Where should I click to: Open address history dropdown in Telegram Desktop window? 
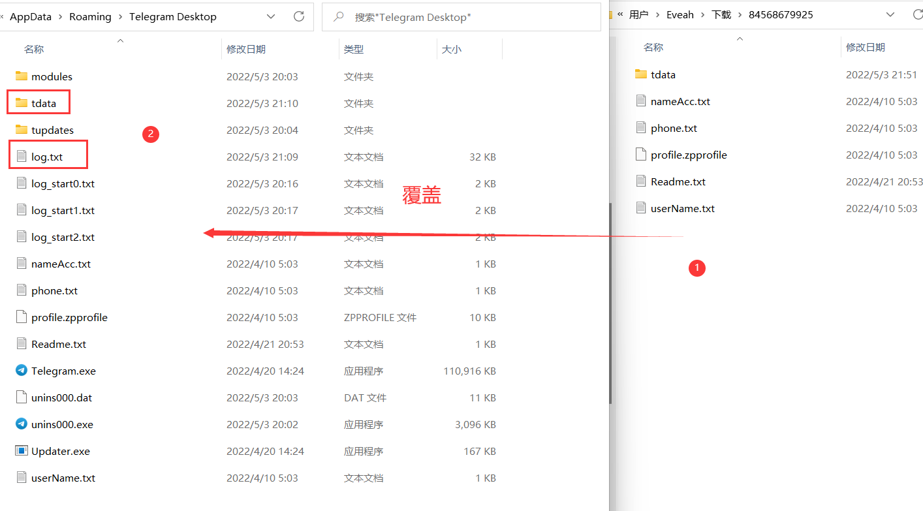[x=272, y=16]
